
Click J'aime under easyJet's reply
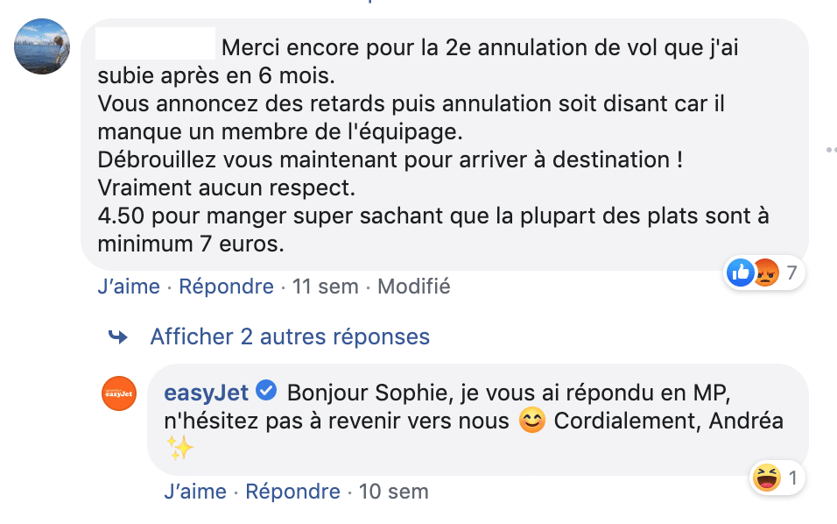[195, 492]
